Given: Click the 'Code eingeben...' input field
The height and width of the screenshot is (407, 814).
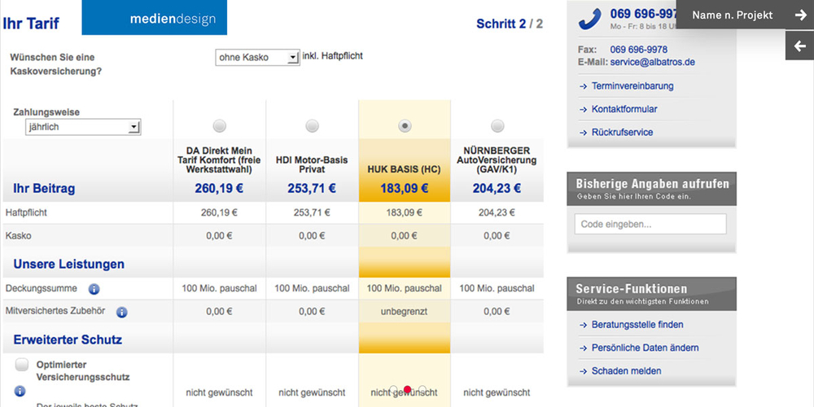Looking at the screenshot, I should click(x=650, y=225).
